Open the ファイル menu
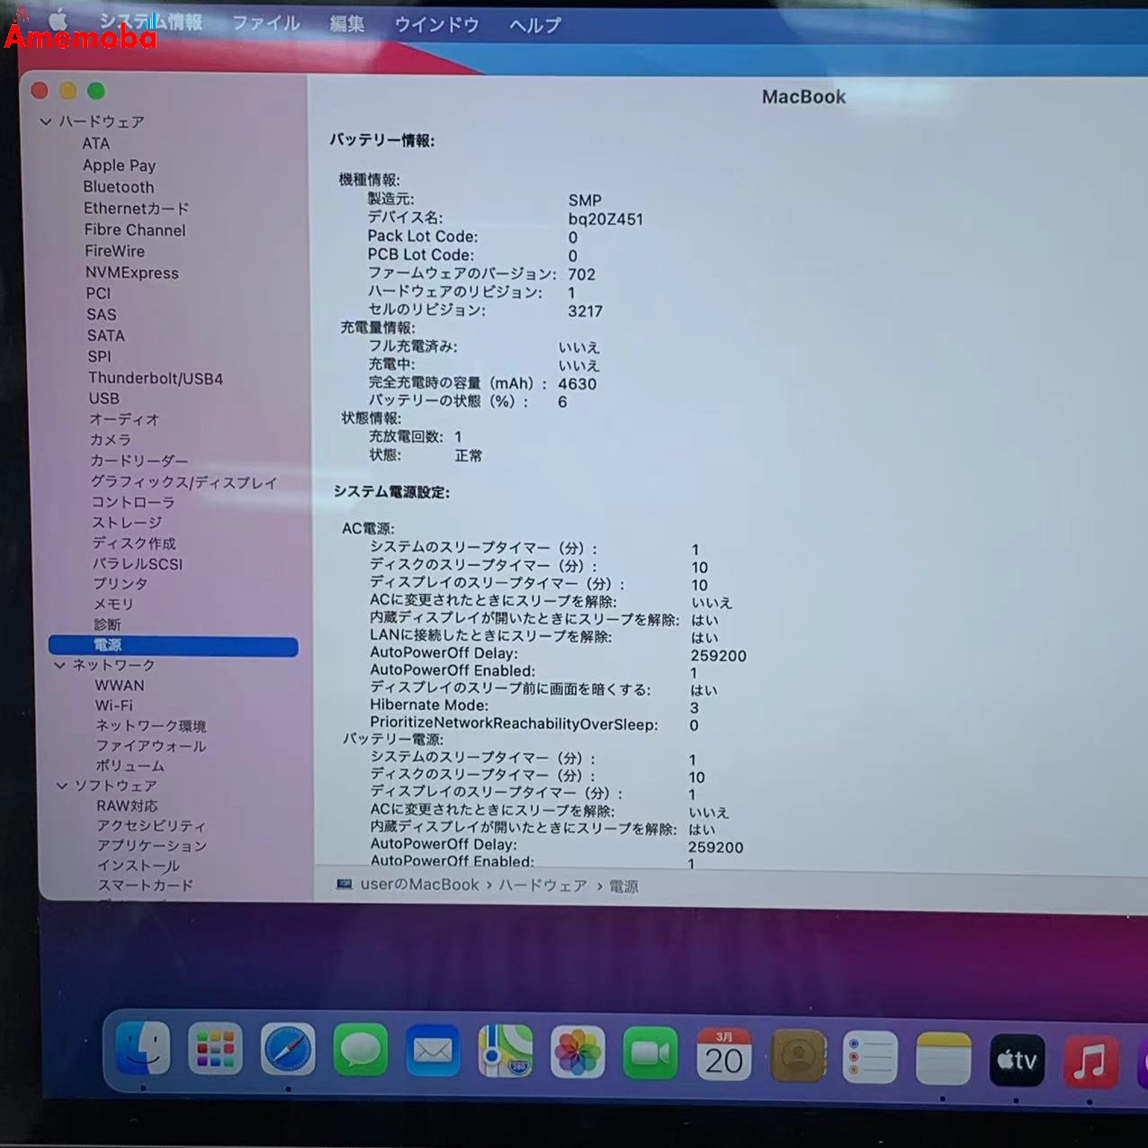Image resolution: width=1148 pixels, height=1148 pixels. point(265,24)
